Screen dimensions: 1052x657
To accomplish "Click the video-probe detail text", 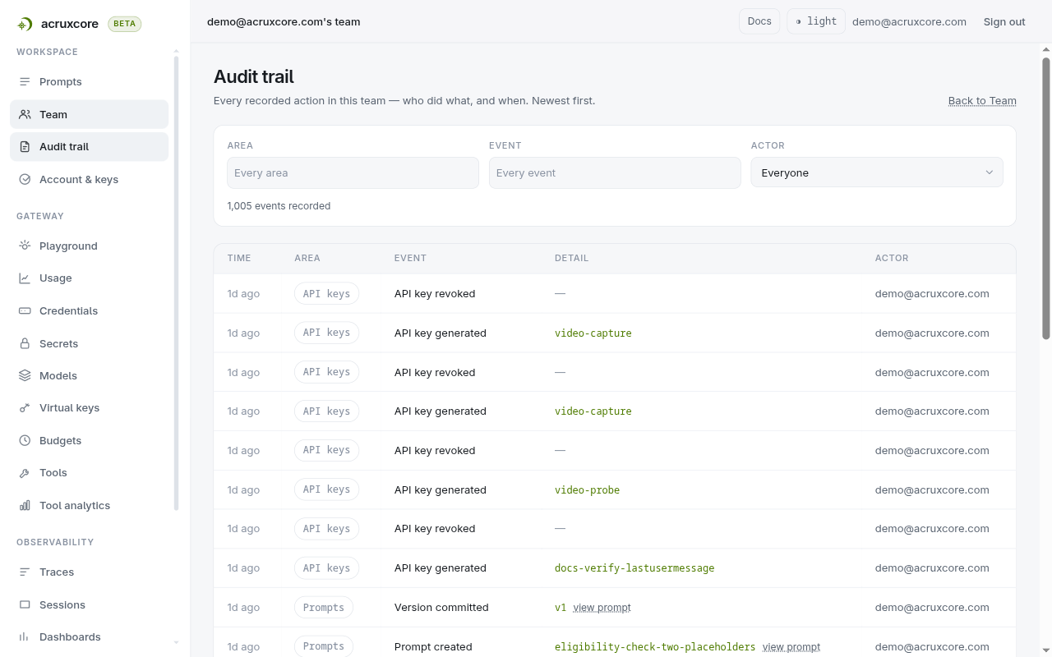I will (587, 490).
